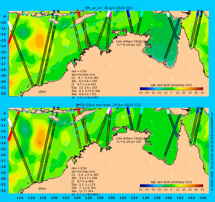
Task: Click 'sat rms bias (cm)' header in the IMOS GSLA panel
Action: [83, 171]
